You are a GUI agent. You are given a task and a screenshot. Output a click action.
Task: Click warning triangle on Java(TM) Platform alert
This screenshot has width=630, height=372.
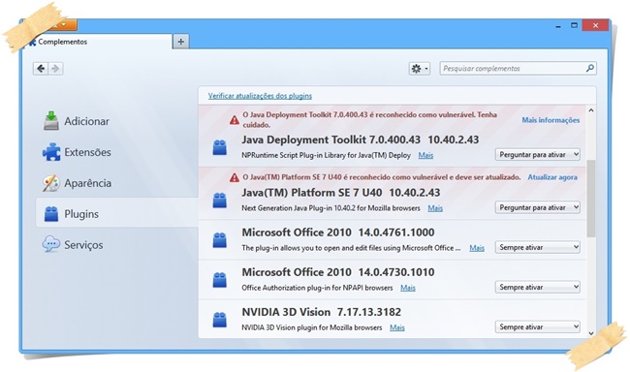click(235, 177)
